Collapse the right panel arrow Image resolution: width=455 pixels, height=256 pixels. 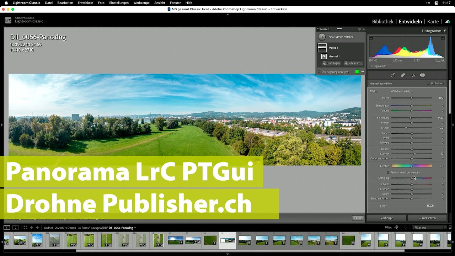coord(453,125)
